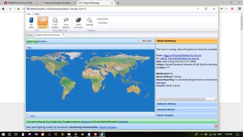Image resolution: width=243 pixels, height=137 pixels.
Task: Open the administration recipient email link
Action: click(180, 58)
